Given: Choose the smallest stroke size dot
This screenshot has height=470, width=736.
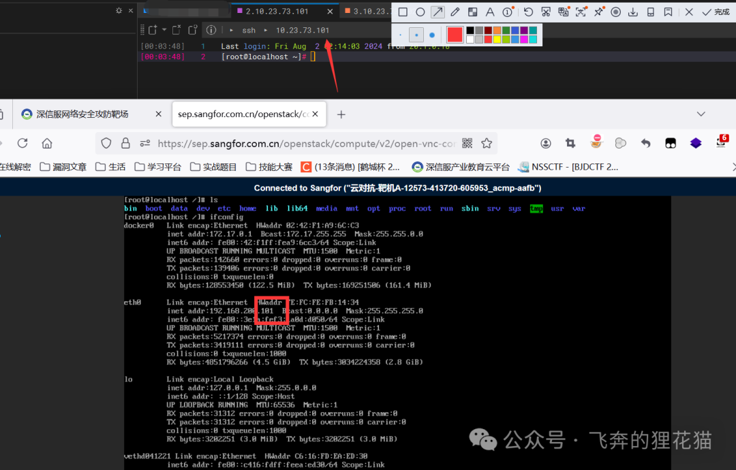Looking at the screenshot, I should [401, 35].
